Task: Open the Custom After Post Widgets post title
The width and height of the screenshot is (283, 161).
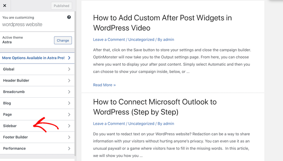Action: pos(162,23)
